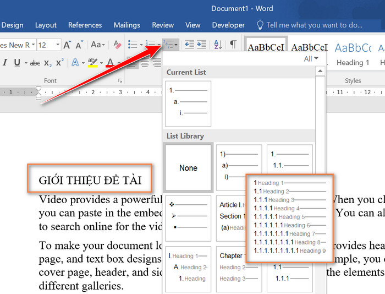Image resolution: width=385 pixels, height=294 pixels.
Task: Click the Sort A-Z icon
Action: coord(218,45)
